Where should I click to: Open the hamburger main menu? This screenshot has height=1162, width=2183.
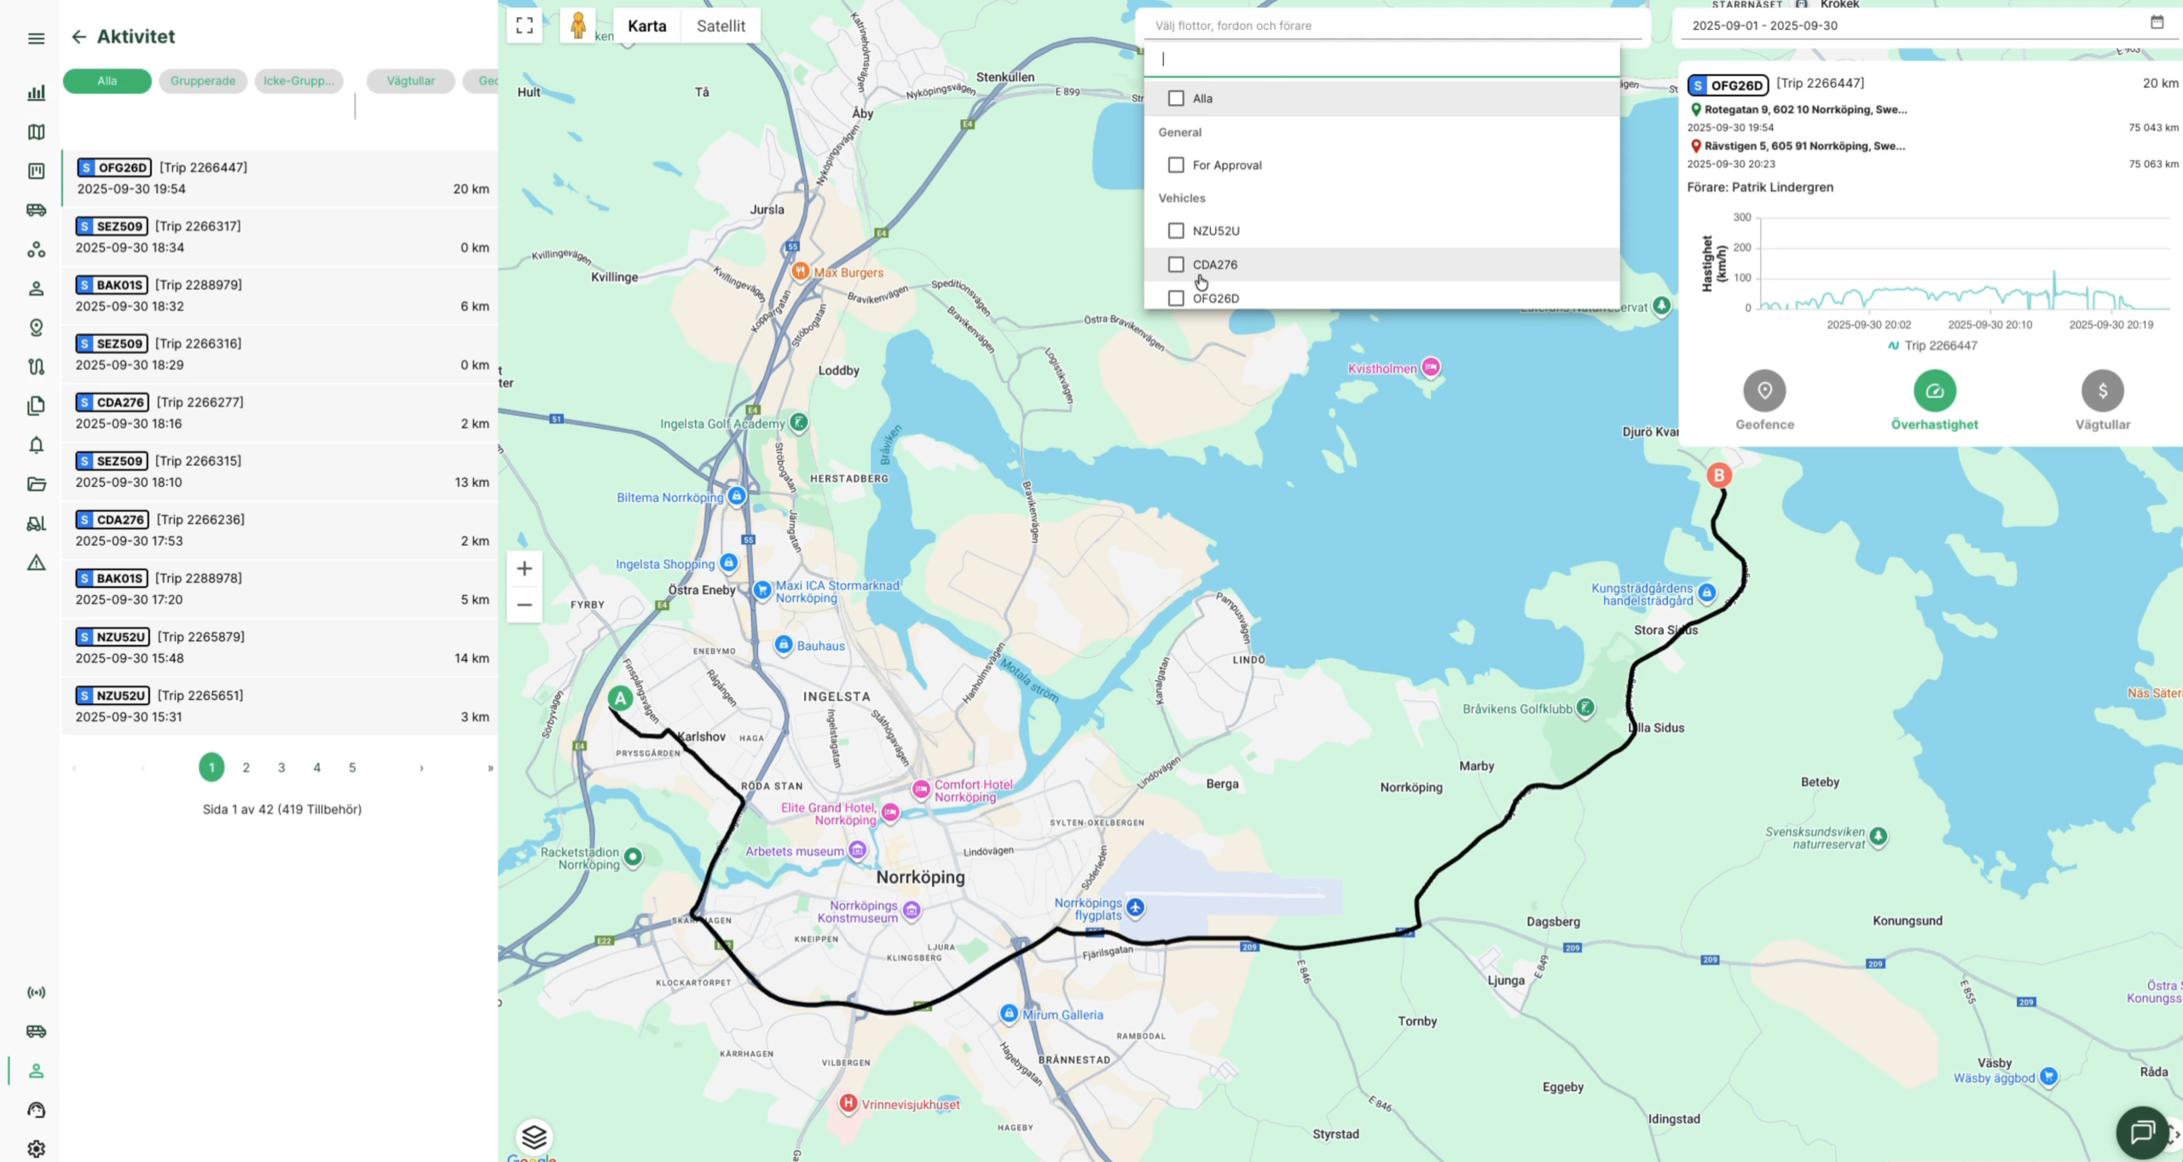tap(36, 38)
